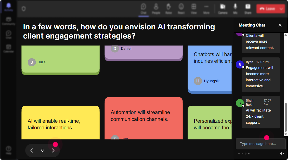Open text formatting options in the chat composer

click(239, 154)
